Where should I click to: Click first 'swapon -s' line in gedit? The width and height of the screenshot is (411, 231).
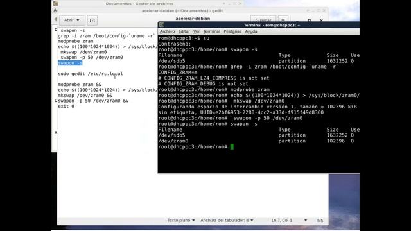click(x=73, y=30)
